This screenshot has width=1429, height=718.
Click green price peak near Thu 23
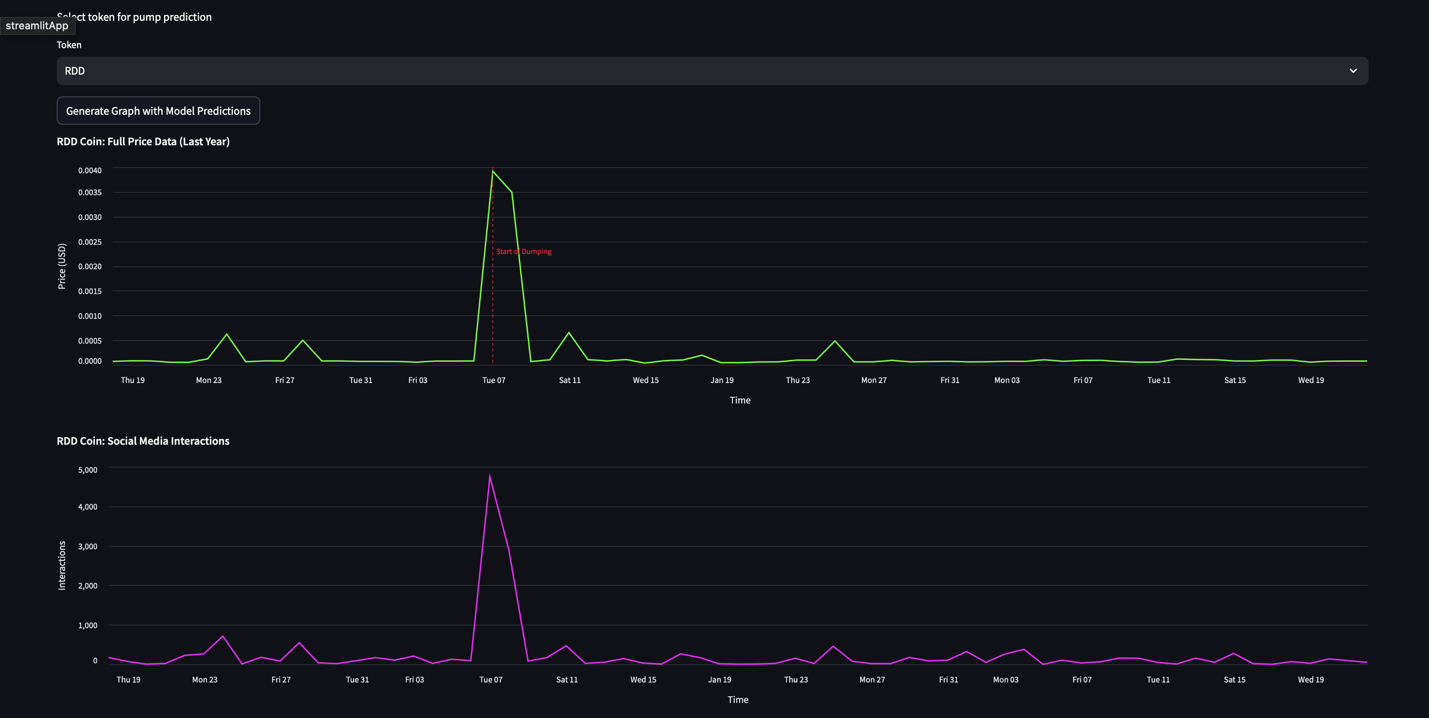(x=835, y=341)
